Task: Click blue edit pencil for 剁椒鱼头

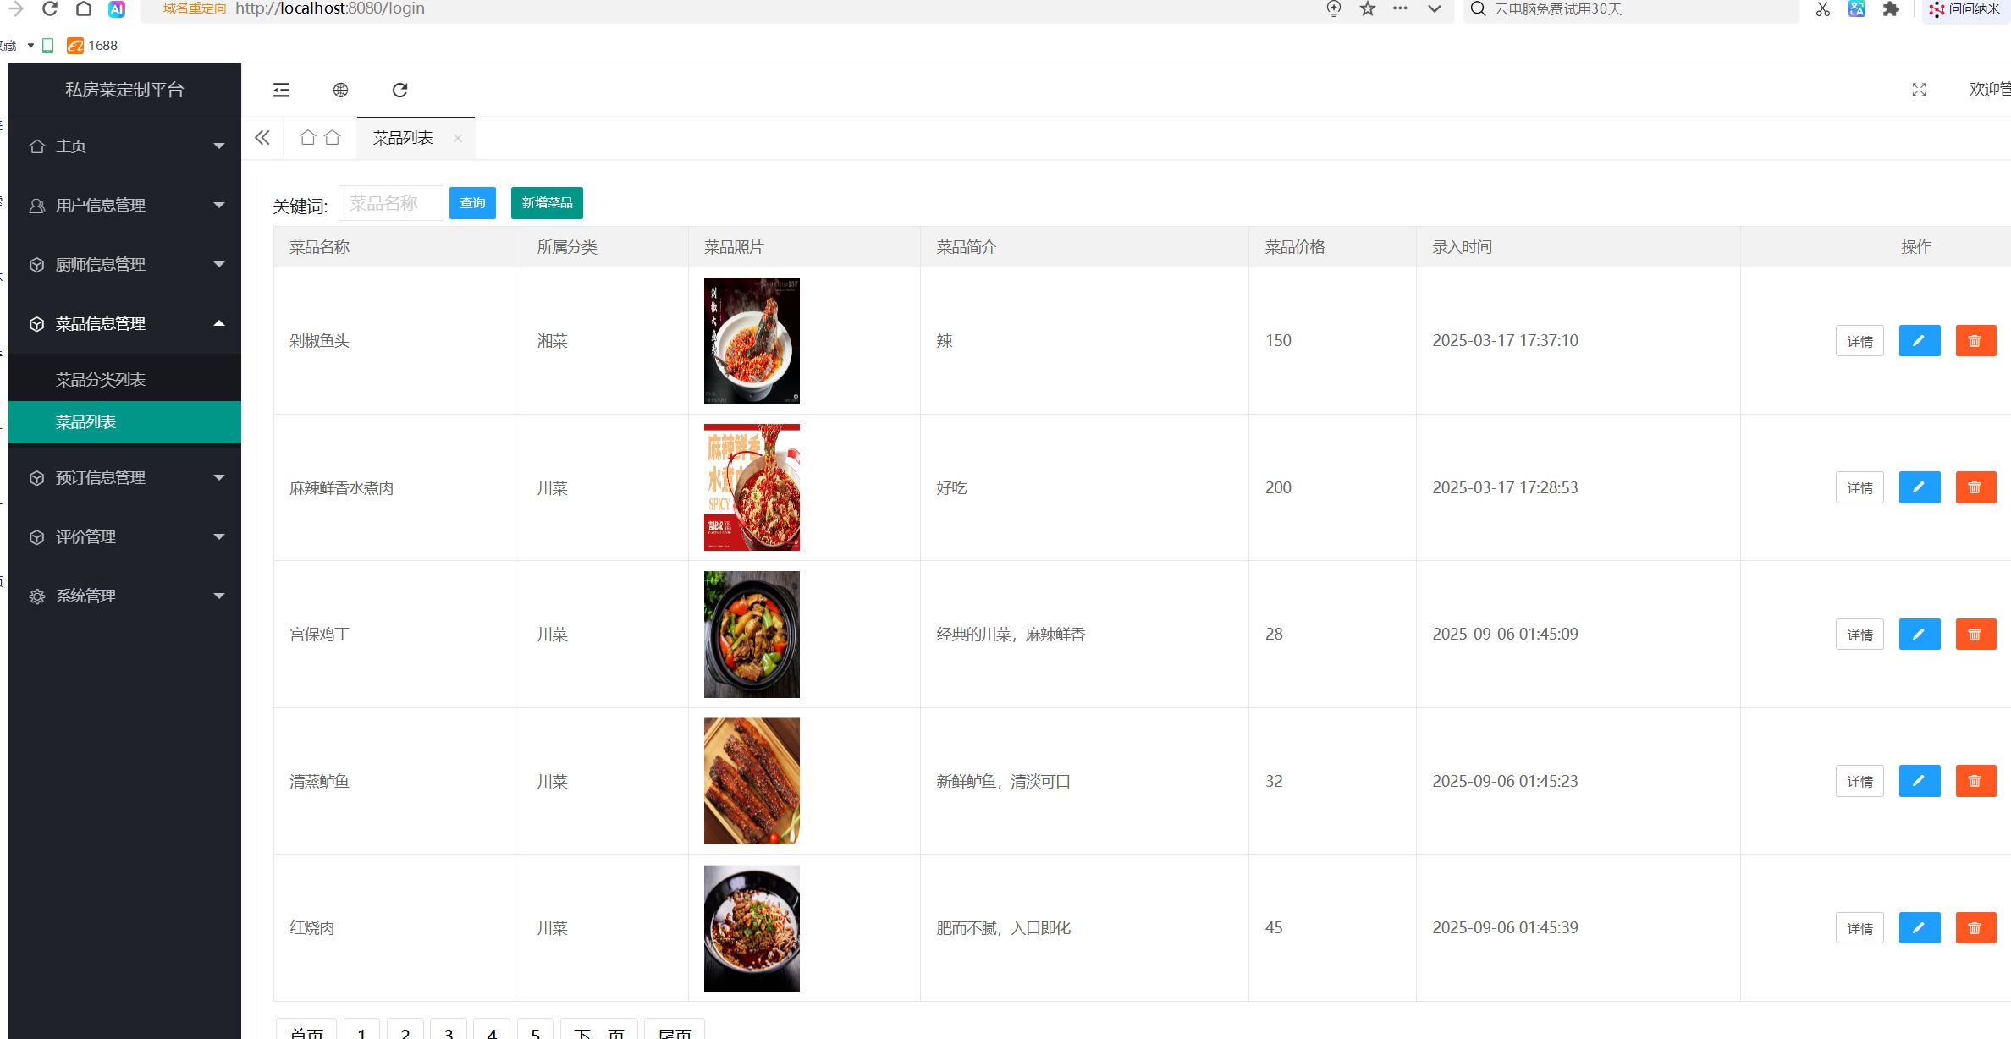Action: [x=1919, y=340]
